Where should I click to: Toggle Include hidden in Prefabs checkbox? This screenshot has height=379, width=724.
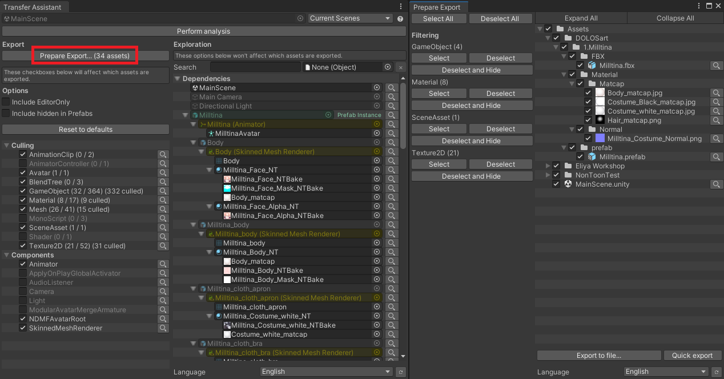pyautogui.click(x=6, y=114)
